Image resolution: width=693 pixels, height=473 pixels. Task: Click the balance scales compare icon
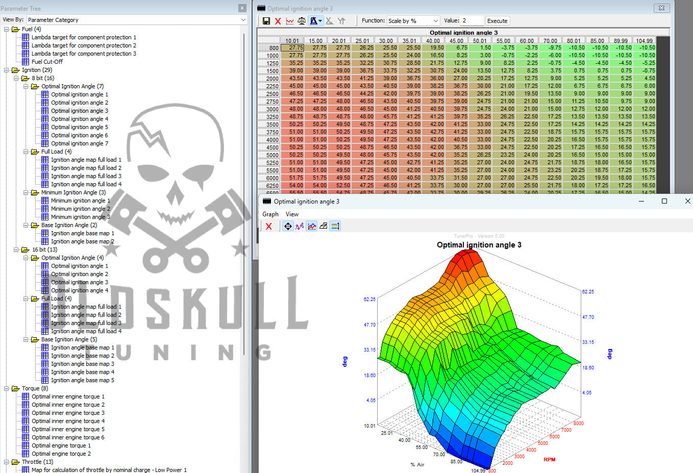point(302,21)
